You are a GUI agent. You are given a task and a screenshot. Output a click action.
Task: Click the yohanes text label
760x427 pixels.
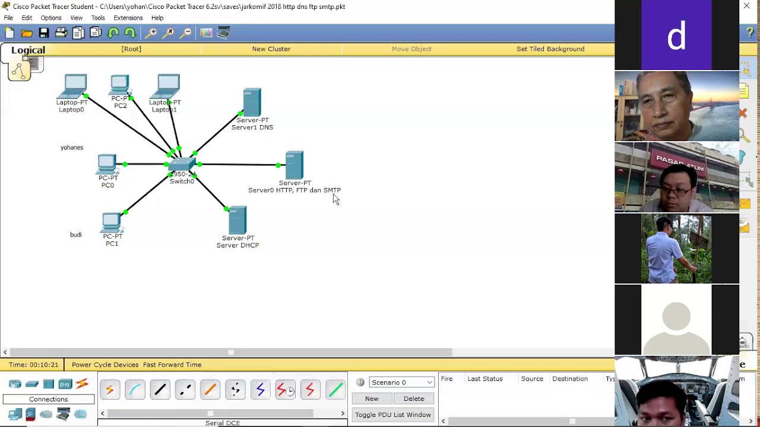coord(72,148)
